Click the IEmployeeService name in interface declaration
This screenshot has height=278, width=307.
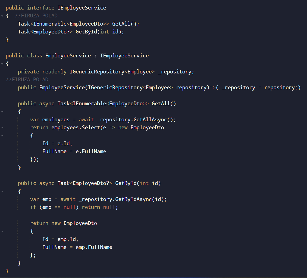(82, 8)
